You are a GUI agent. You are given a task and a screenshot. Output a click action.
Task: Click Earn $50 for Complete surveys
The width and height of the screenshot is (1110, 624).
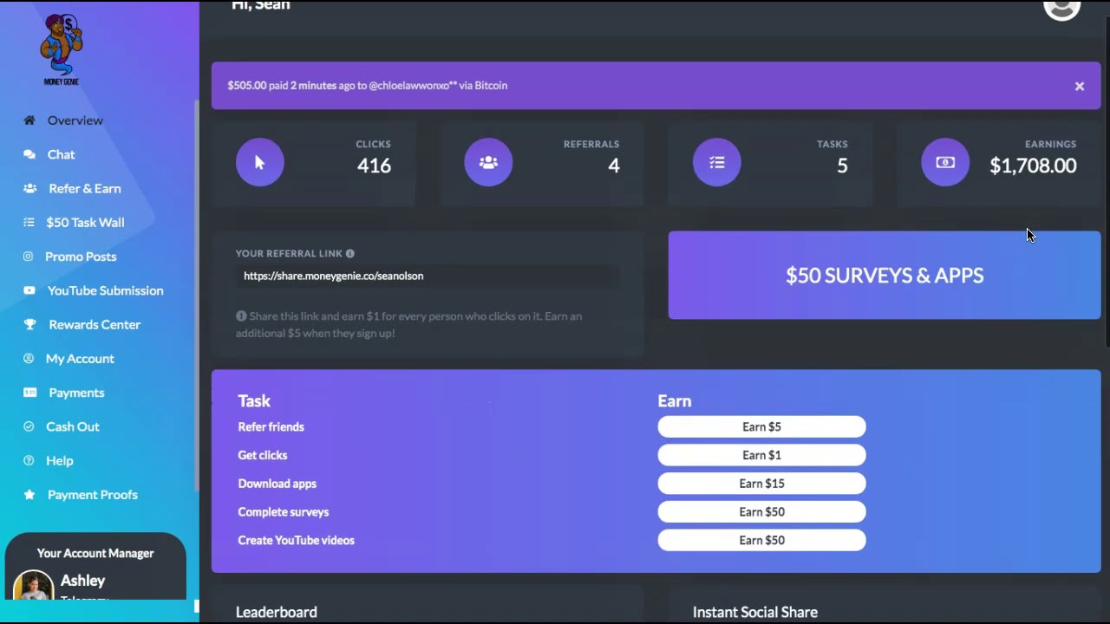[761, 512]
